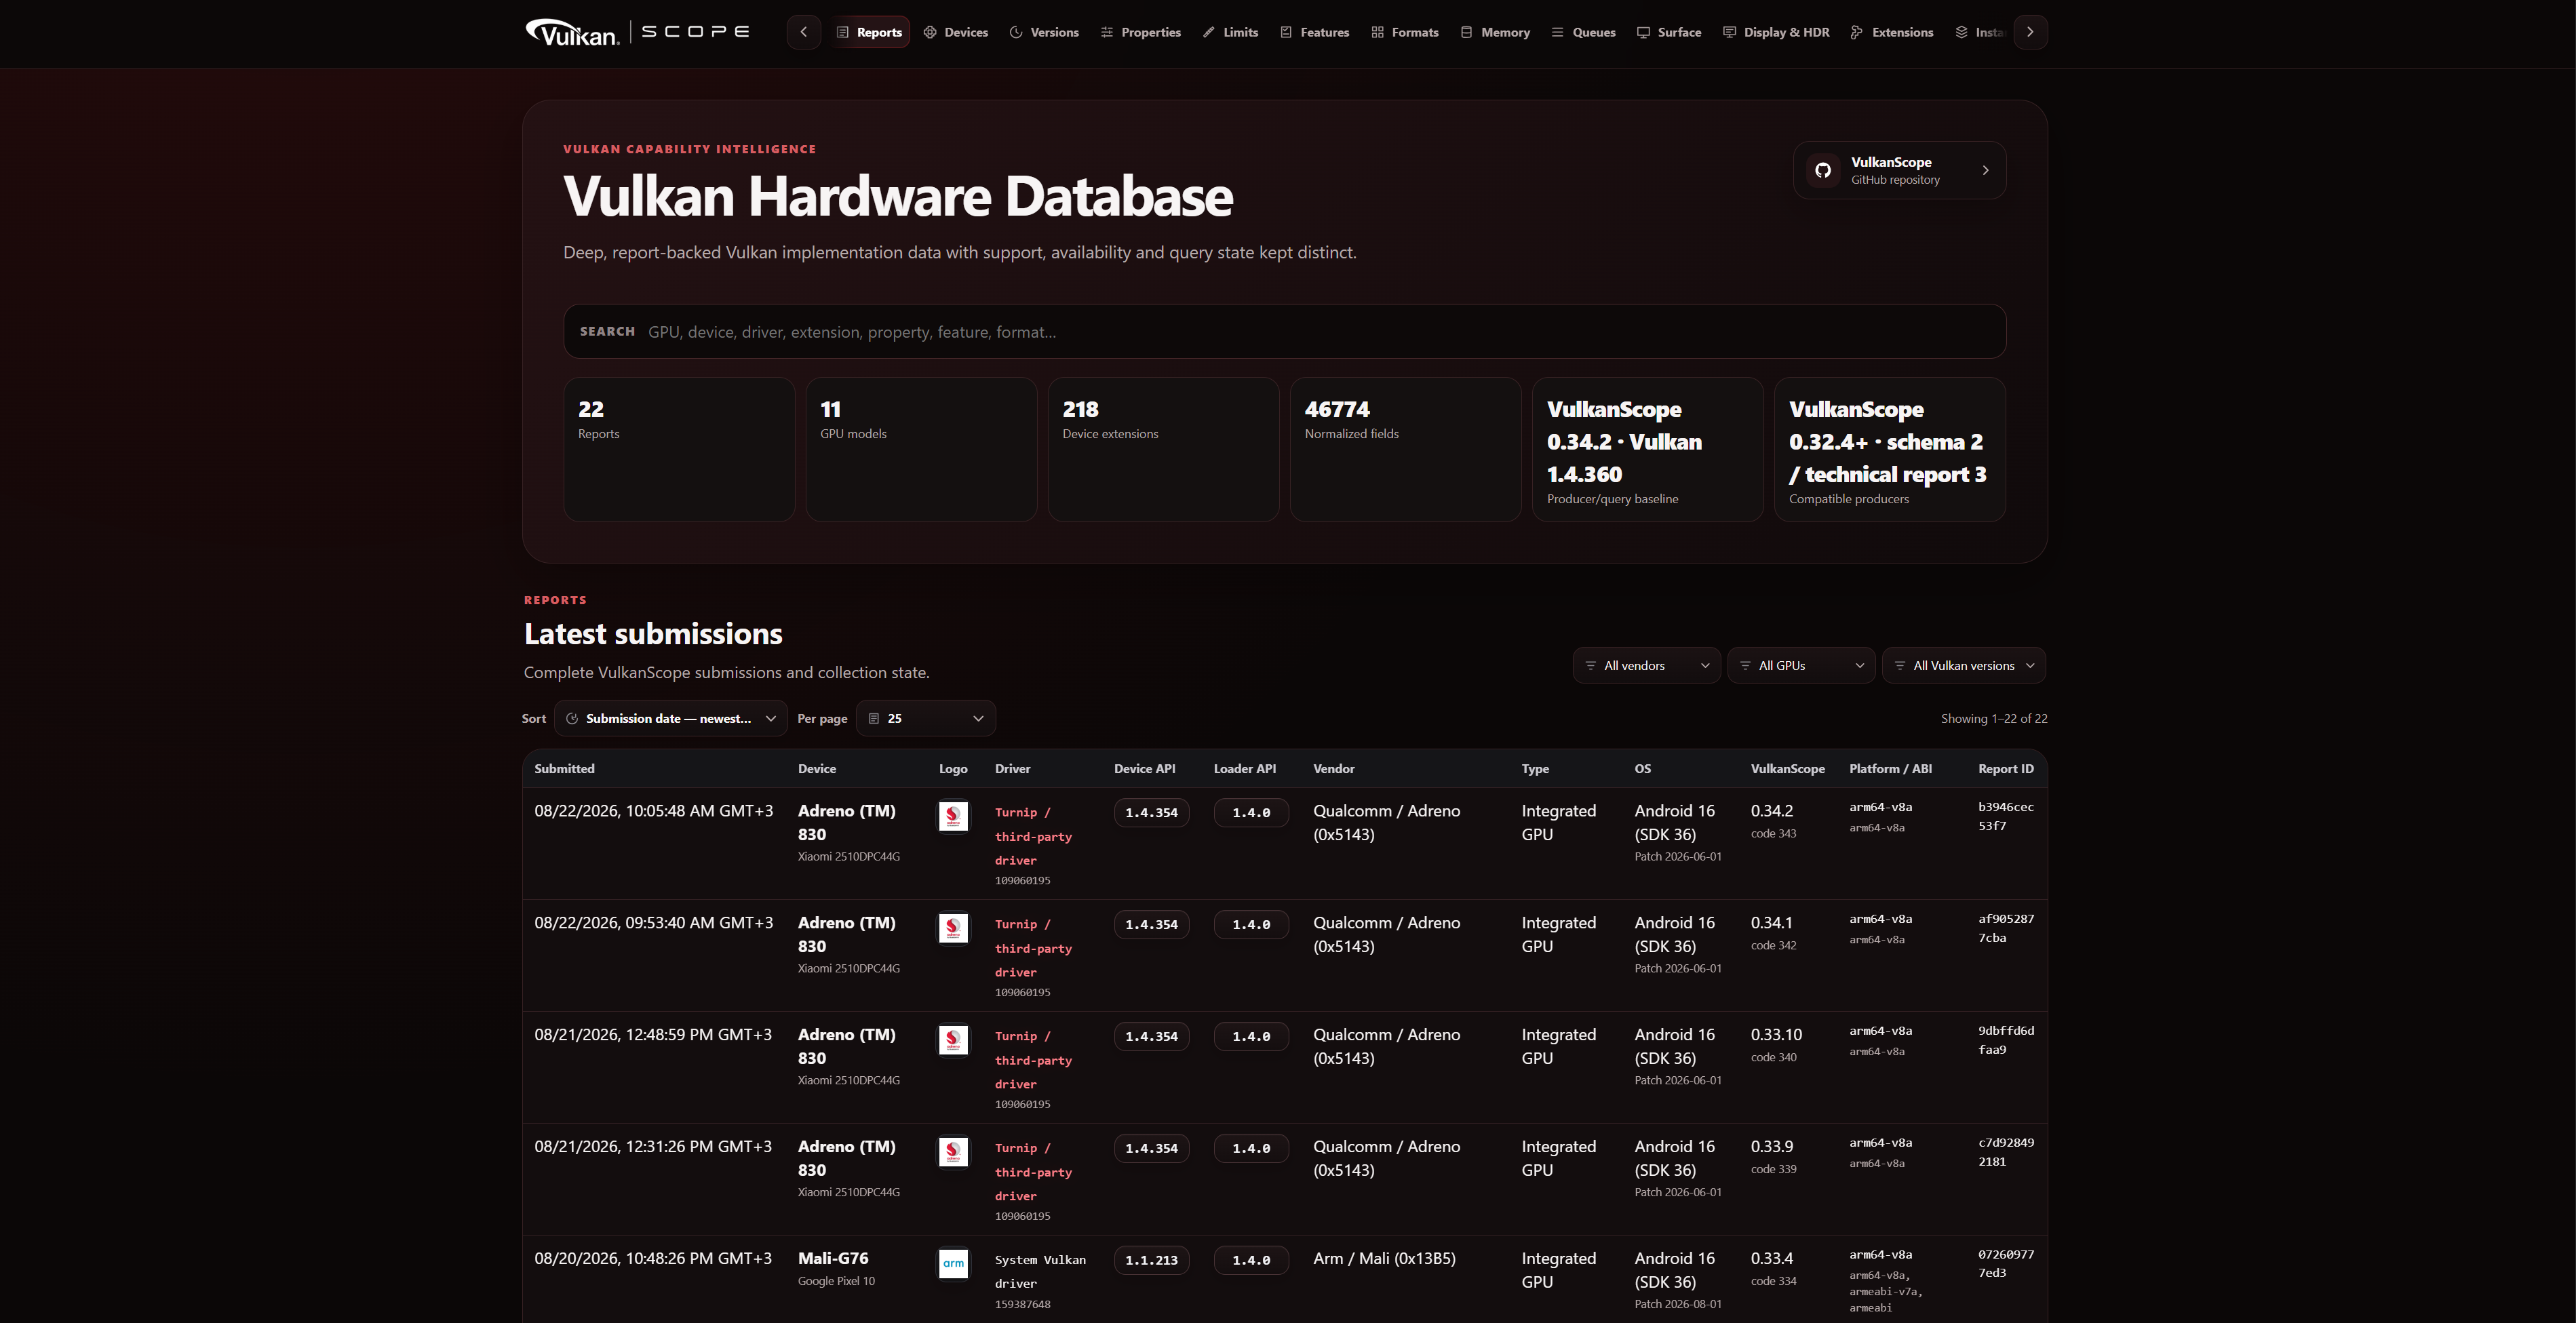Open the Versions tab

point(1044,32)
